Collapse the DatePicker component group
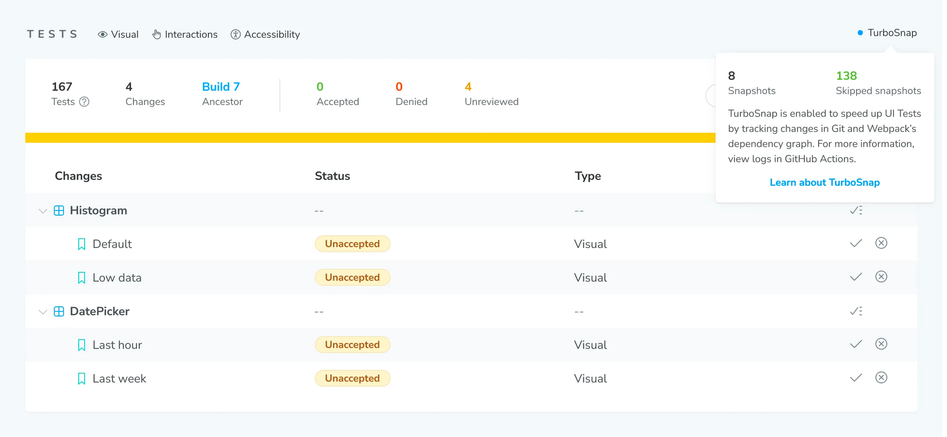 coord(43,312)
